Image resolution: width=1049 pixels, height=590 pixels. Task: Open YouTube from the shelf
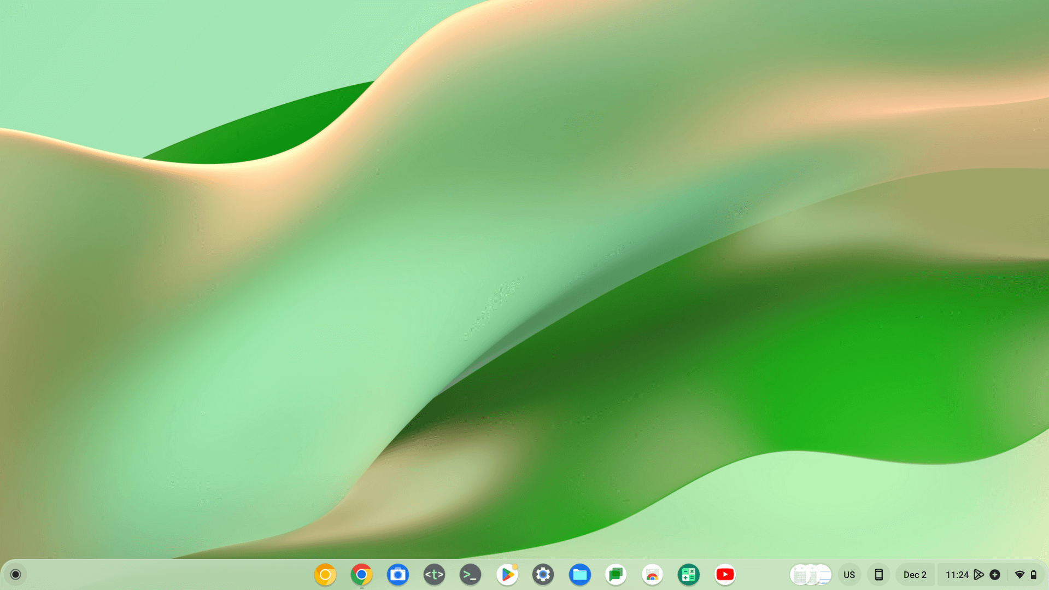pyautogui.click(x=725, y=575)
